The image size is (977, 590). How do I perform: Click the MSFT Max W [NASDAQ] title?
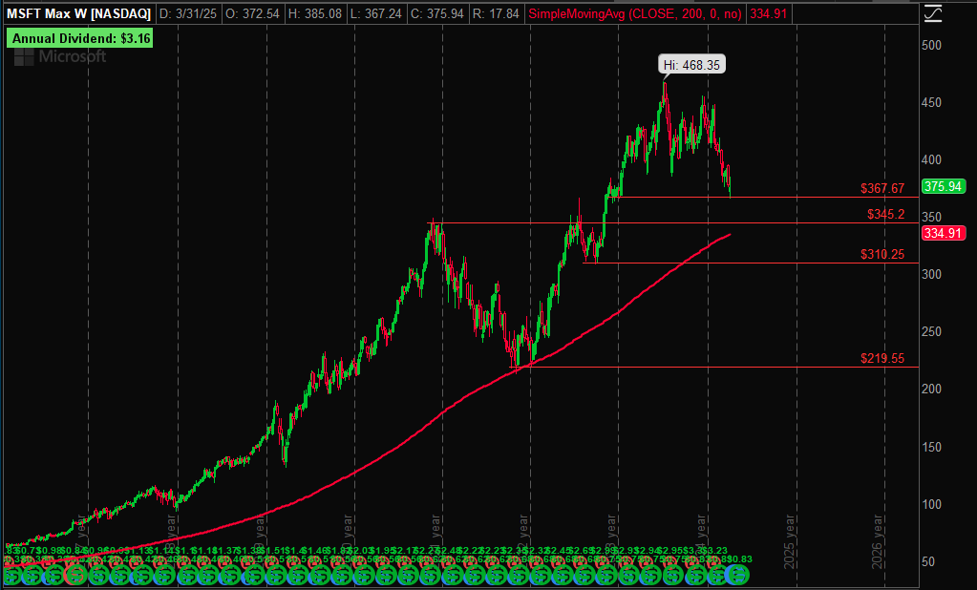point(76,14)
